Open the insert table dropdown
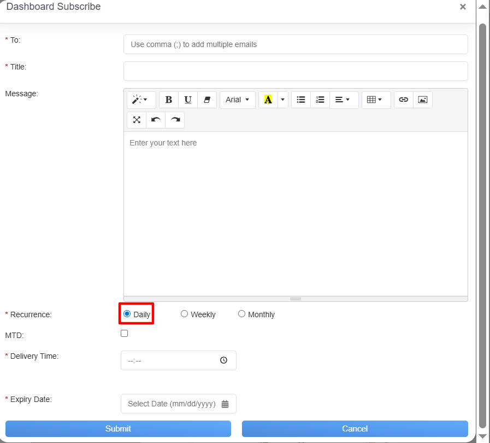Image resolution: width=490 pixels, height=443 pixels. (375, 100)
